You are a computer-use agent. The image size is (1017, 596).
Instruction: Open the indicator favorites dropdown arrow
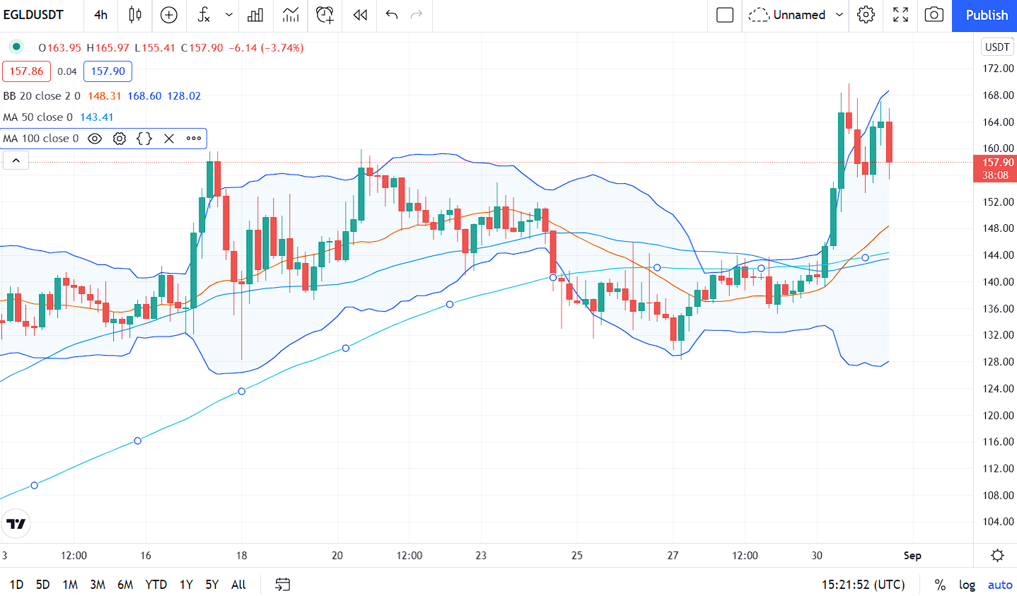coord(229,15)
